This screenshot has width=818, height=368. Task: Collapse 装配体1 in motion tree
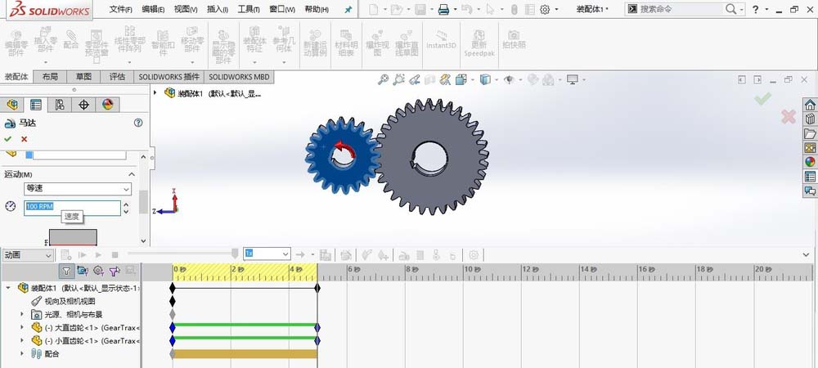(8, 288)
